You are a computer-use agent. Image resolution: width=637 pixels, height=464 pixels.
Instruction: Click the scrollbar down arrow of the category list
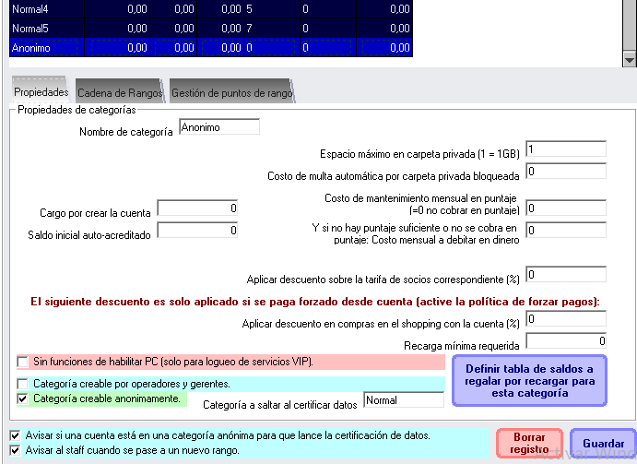[630, 60]
